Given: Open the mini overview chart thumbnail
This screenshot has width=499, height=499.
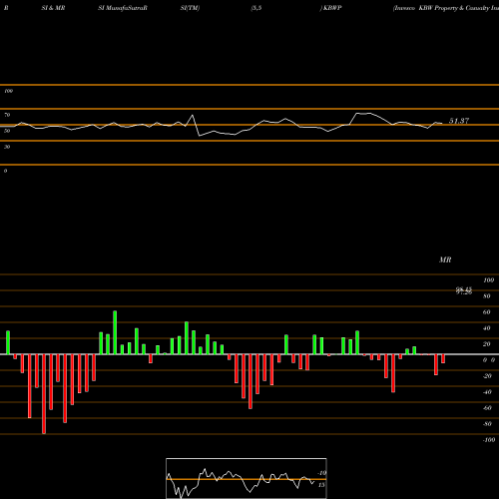Looking at the screenshot, I should 247,478.
